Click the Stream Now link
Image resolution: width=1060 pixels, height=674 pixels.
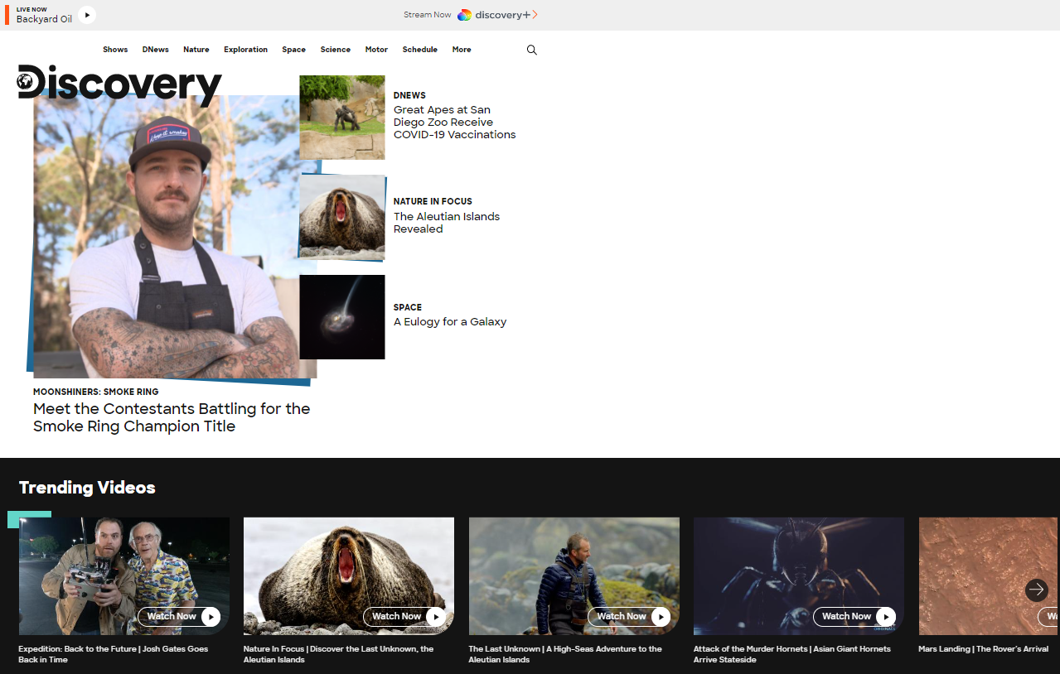click(428, 15)
